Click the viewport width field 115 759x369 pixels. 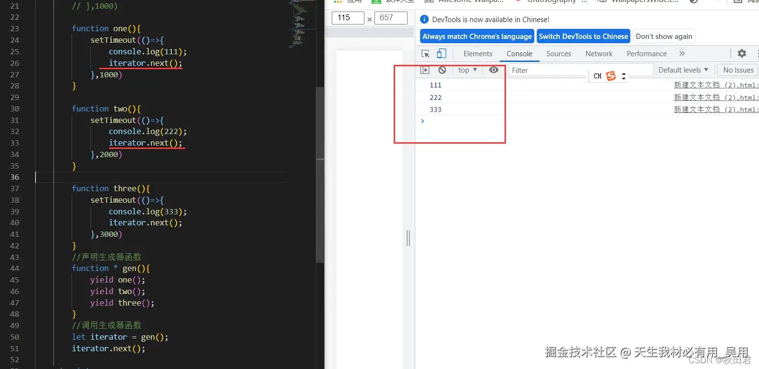click(x=348, y=18)
